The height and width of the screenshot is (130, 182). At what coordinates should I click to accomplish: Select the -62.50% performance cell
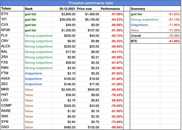pyautogui.click(x=112, y=116)
